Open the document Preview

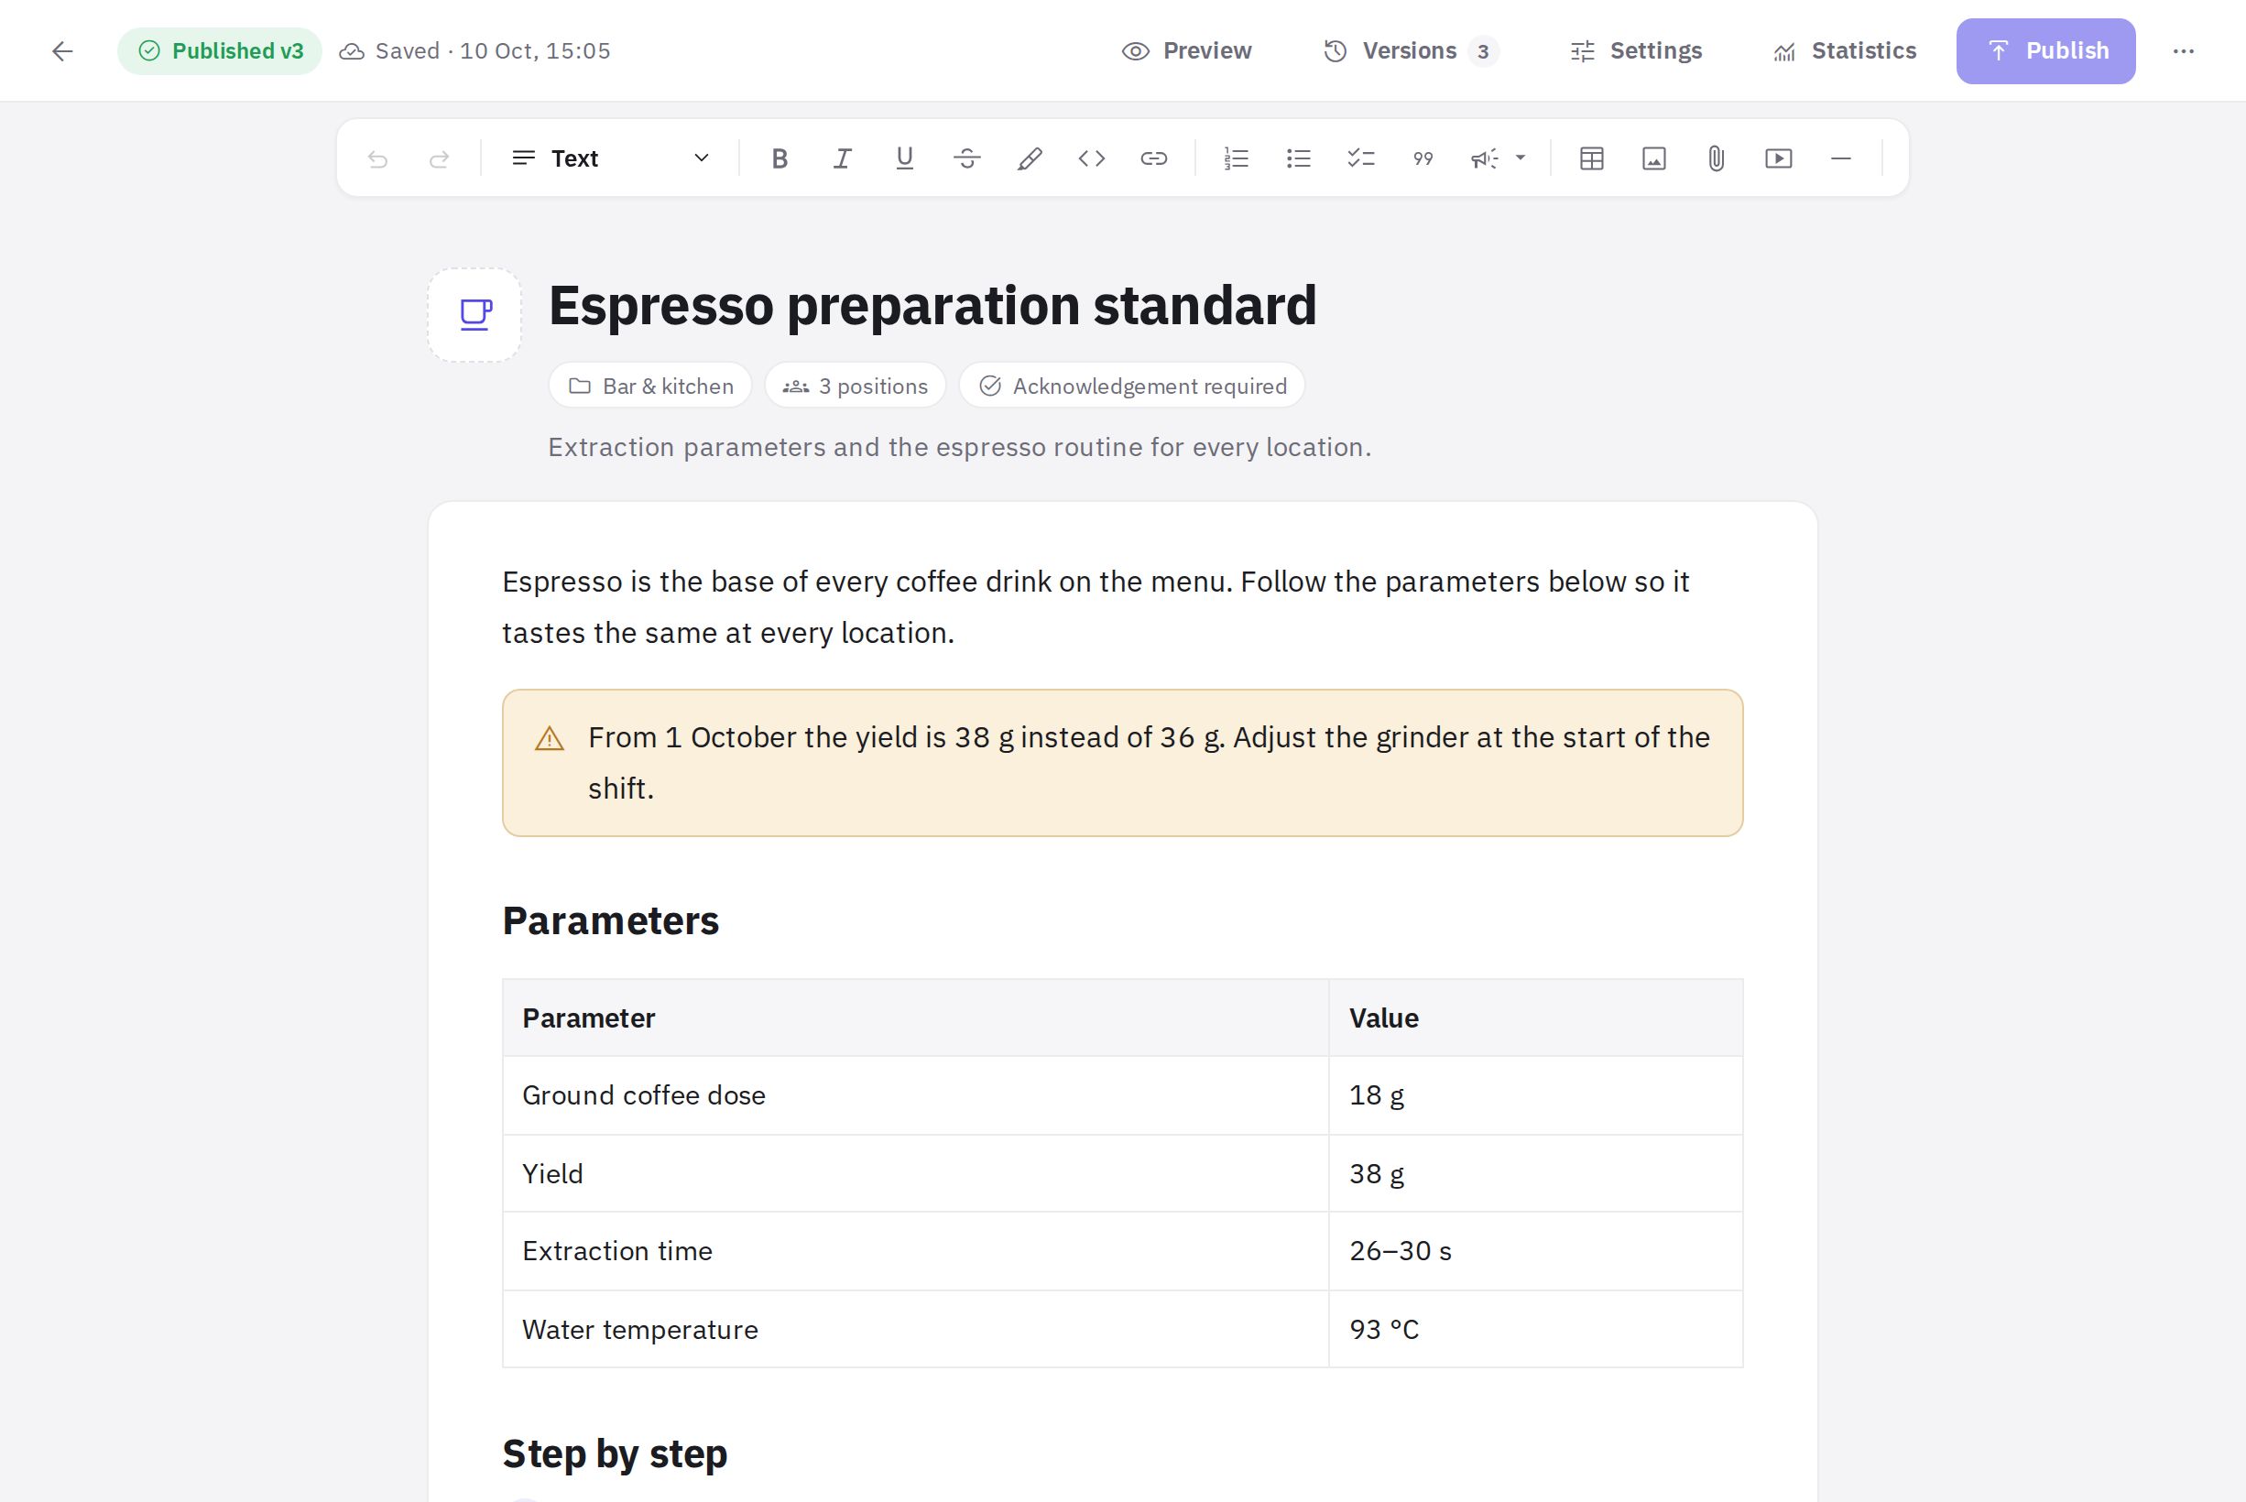pos(1187,50)
